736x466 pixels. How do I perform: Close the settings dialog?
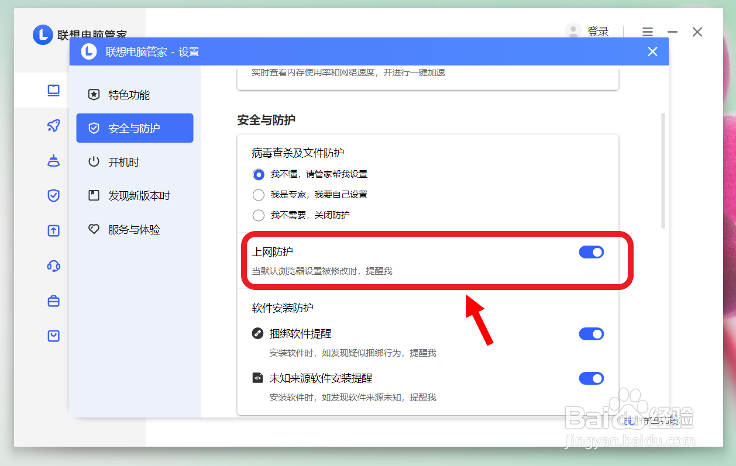point(653,51)
